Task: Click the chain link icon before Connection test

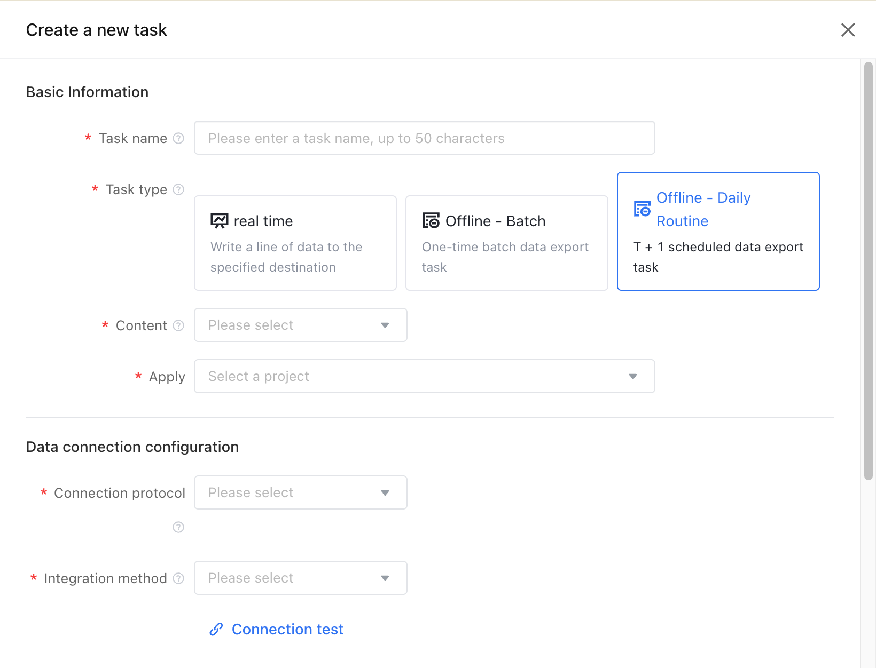Action: tap(216, 630)
